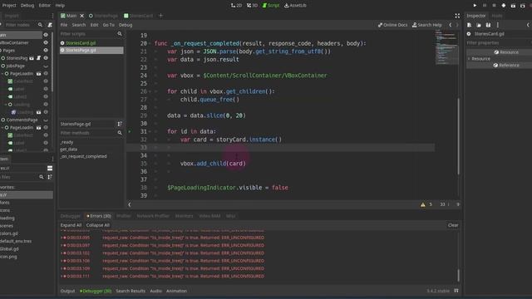Open the Help menu
This screenshot has width=532, height=299.
(60, 6)
